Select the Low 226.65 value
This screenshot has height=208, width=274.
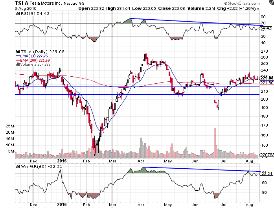pyautogui.click(x=144, y=8)
